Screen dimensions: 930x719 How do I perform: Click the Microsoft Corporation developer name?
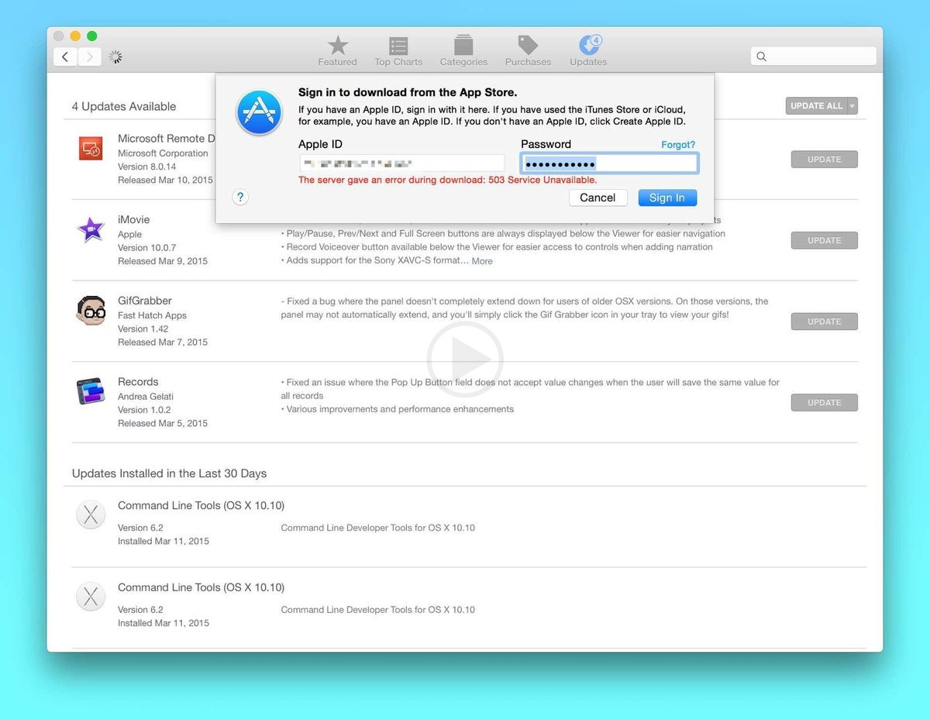pyautogui.click(x=163, y=153)
